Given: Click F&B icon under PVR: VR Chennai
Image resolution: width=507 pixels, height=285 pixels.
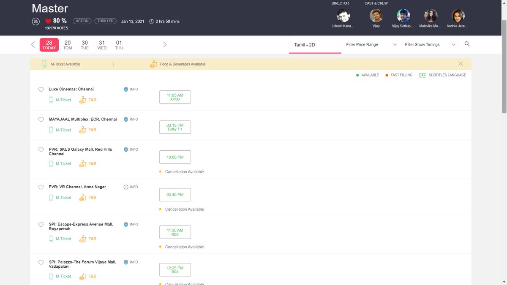Looking at the screenshot, I should pos(82,197).
